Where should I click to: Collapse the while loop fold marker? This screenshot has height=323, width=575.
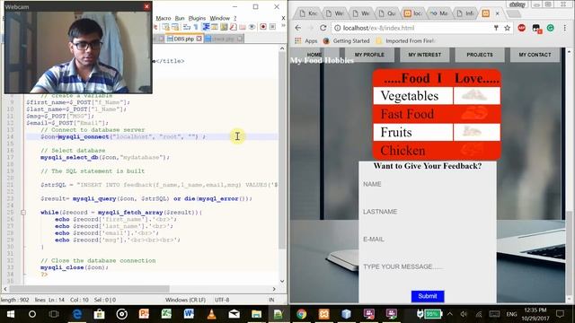coord(23,213)
